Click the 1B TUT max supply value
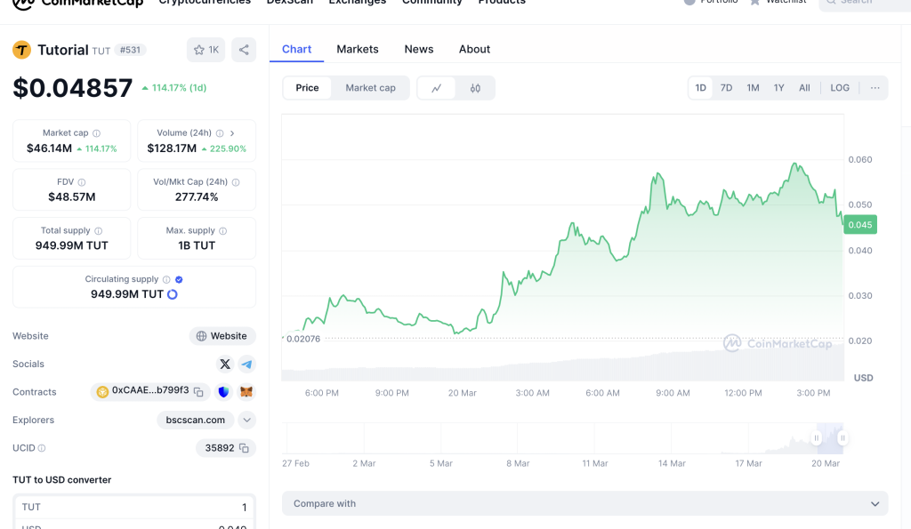Image resolution: width=911 pixels, height=529 pixels. pyautogui.click(x=197, y=245)
